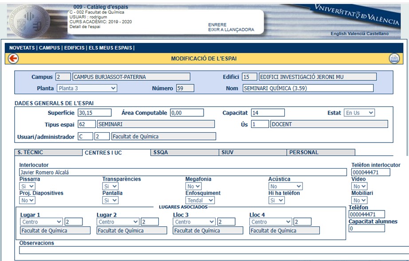The height and width of the screenshot is (261, 409).
Task: Click the Lugar 2 code field
Action: 150,222
